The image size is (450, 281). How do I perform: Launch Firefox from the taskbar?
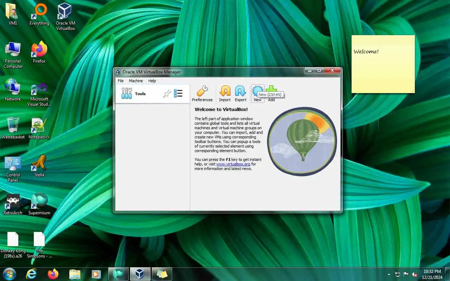(x=53, y=274)
